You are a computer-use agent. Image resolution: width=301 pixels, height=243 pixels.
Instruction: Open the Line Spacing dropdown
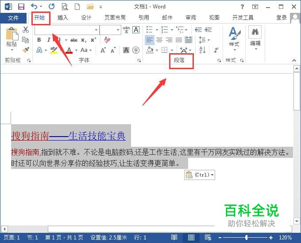(x=208, y=40)
